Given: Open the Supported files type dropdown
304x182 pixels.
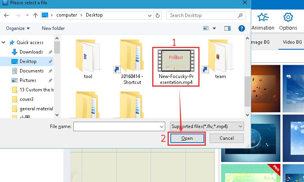Looking at the screenshot, I should pos(207,126).
